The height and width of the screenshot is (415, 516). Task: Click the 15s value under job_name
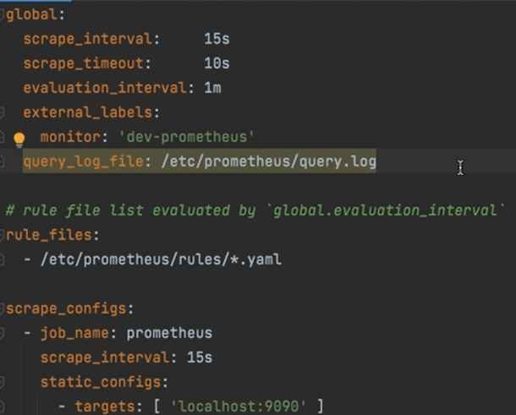200,358
